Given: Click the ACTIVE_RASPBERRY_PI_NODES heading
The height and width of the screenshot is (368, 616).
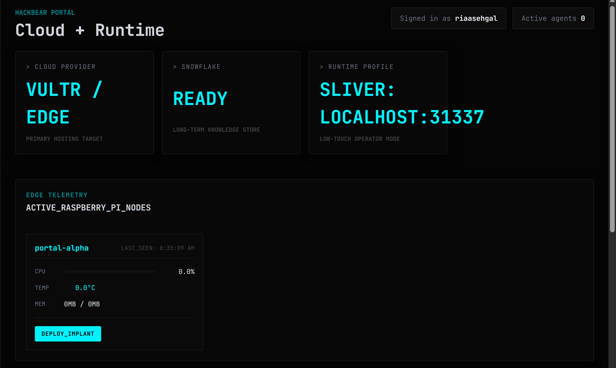Looking at the screenshot, I should pos(88,208).
